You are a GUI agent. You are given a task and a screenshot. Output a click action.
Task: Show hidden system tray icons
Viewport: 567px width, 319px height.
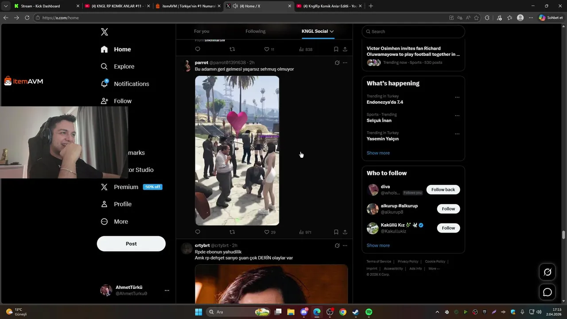(437, 312)
